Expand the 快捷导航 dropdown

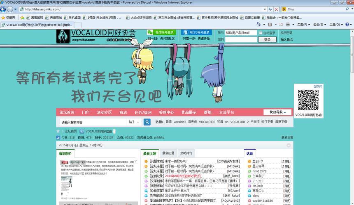[x=277, y=112]
